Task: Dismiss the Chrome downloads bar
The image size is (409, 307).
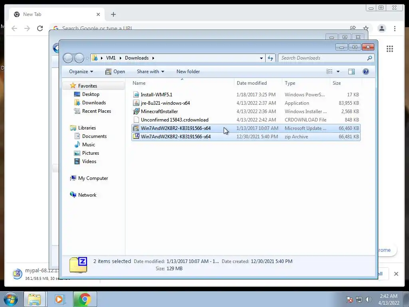Action: tap(396, 274)
